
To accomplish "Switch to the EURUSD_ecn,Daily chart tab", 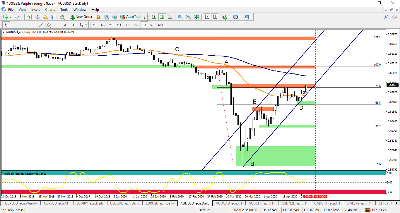I will [160, 203].
